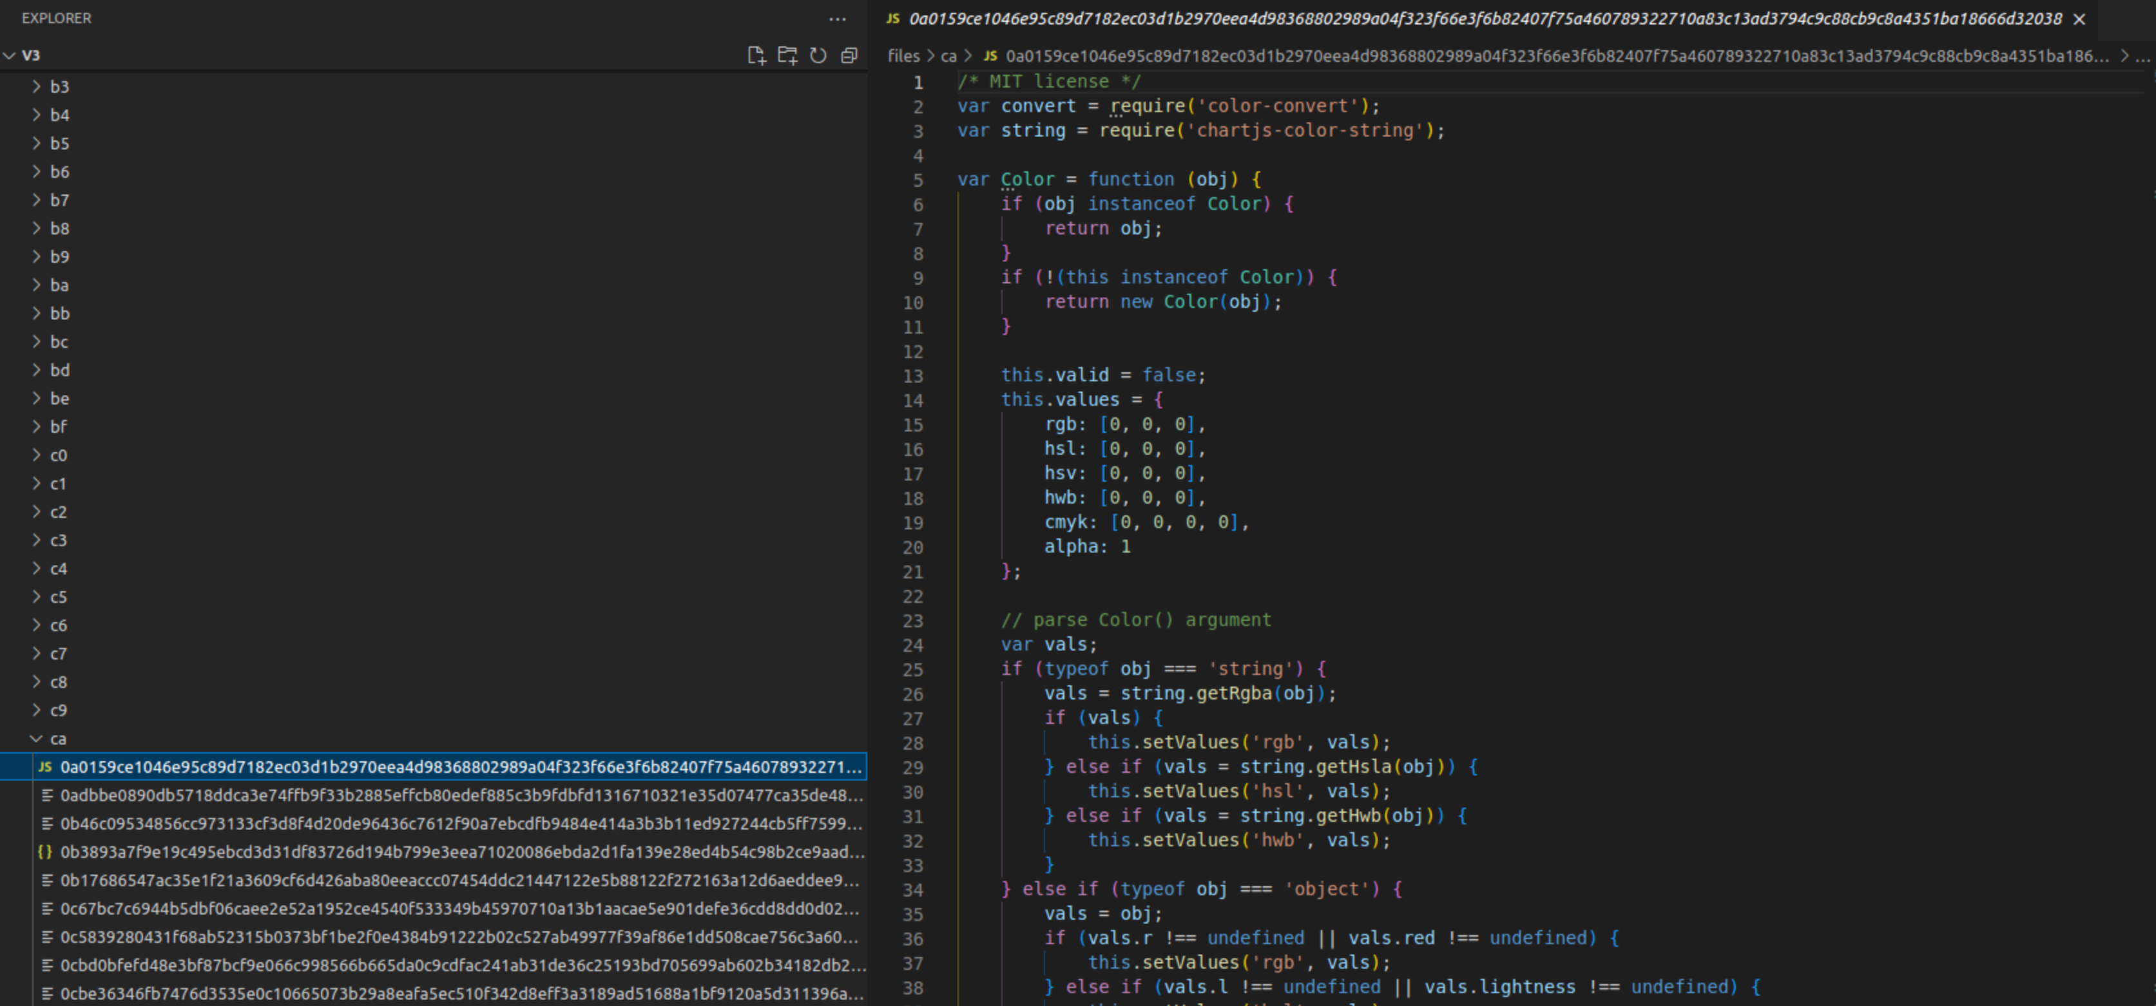Click the Collapse Folders icon in Explorer
The width and height of the screenshot is (2156, 1006).
[x=849, y=55]
